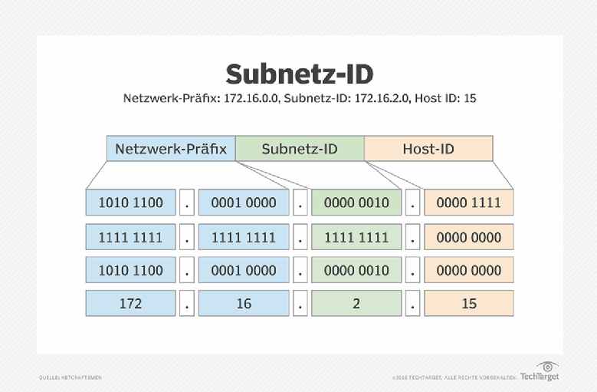Image resolution: width=597 pixels, height=392 pixels.
Task: Select the green Subnetz-ID header box
Action: (x=300, y=149)
